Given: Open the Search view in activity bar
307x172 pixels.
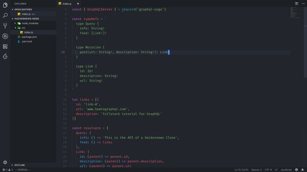Looking at the screenshot, I should coord(5,15).
